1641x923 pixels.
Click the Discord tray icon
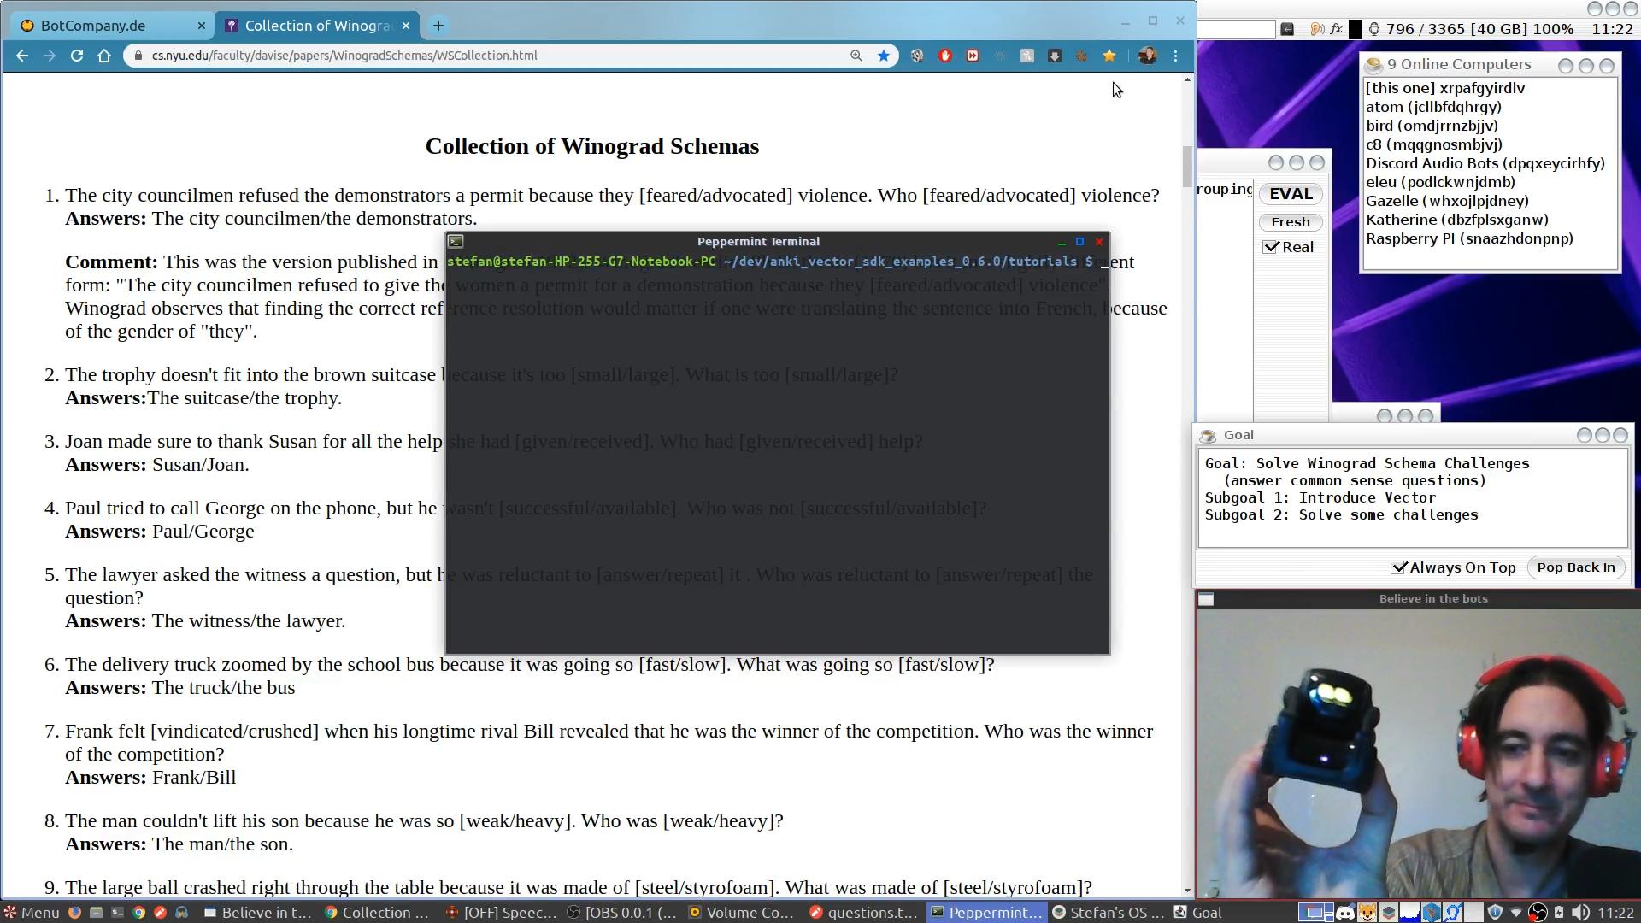coord(1344,913)
